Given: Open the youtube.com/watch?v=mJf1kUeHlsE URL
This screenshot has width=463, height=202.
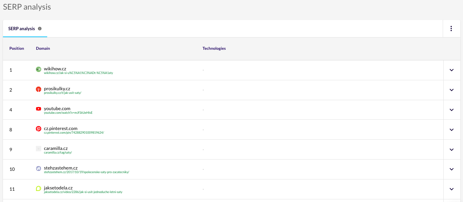Looking at the screenshot, I should [68, 113].
